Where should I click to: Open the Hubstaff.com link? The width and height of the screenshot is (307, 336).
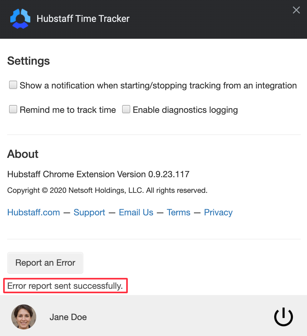point(34,212)
